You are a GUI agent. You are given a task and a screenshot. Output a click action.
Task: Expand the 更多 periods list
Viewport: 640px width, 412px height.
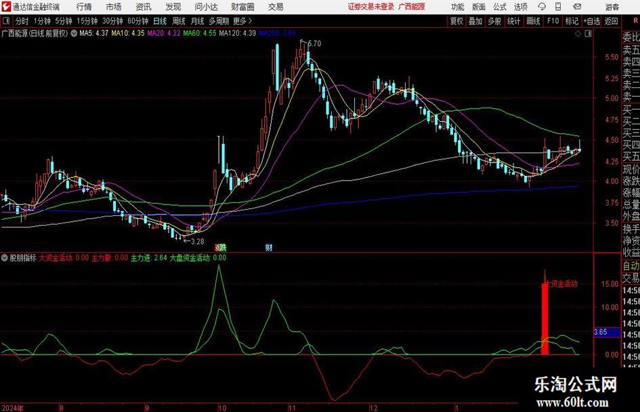242,21
